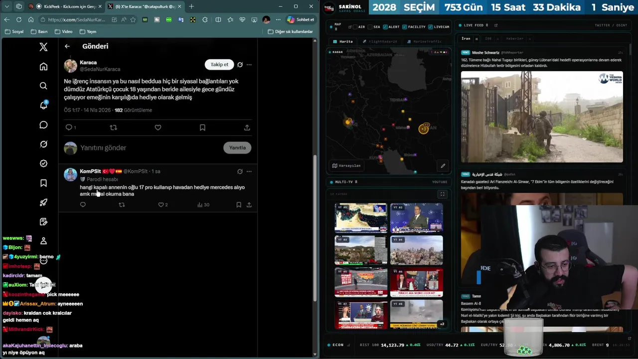Open X messages in sidebar
This screenshot has width=638, height=359.
(43, 125)
